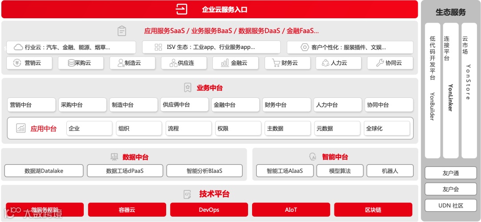Click the 元数据 box

tap(338, 129)
